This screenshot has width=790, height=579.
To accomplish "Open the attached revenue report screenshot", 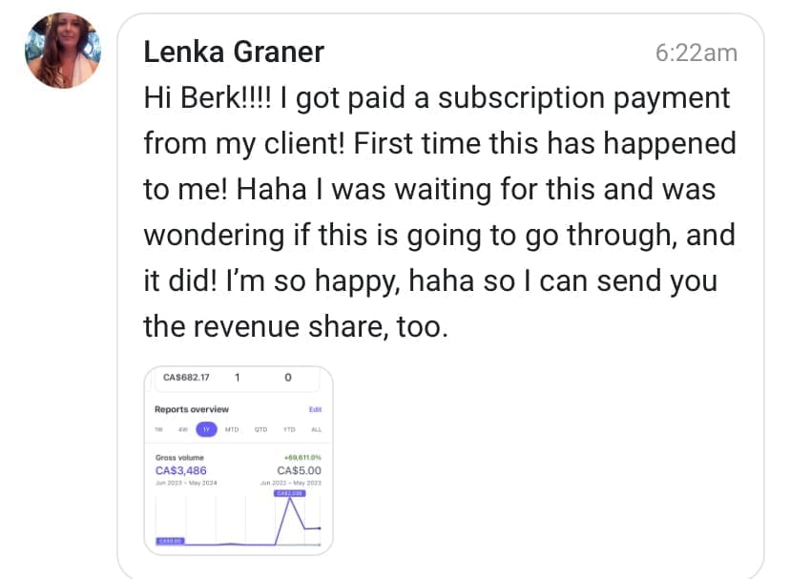I will click(x=239, y=458).
